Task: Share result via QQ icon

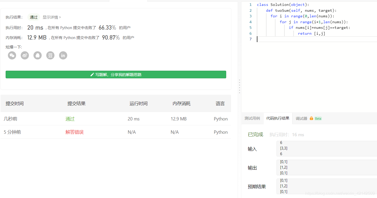Action: coord(38,55)
